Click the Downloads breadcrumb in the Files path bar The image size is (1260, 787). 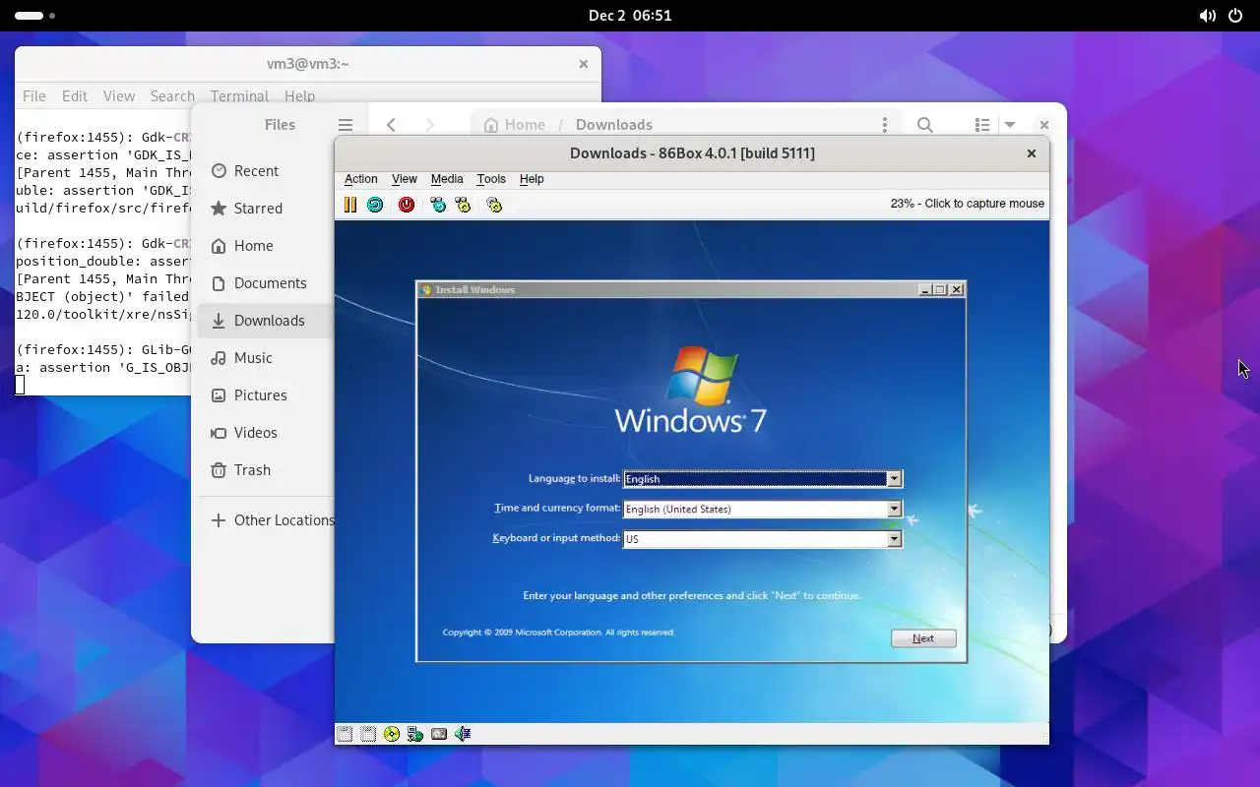coord(614,125)
